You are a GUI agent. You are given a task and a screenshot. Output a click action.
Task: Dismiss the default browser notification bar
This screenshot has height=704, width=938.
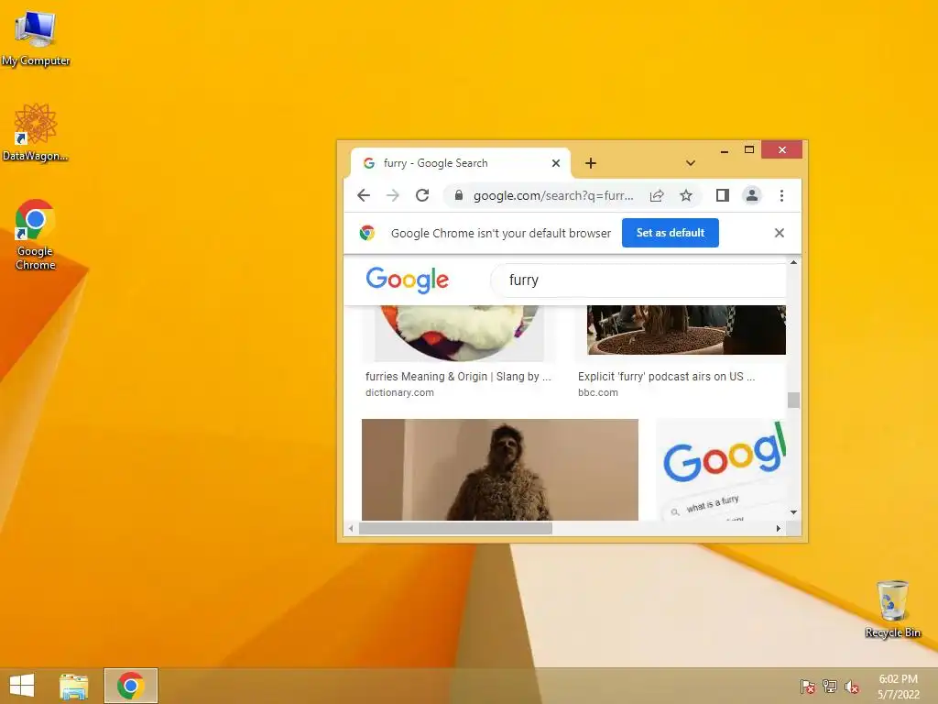(x=779, y=233)
